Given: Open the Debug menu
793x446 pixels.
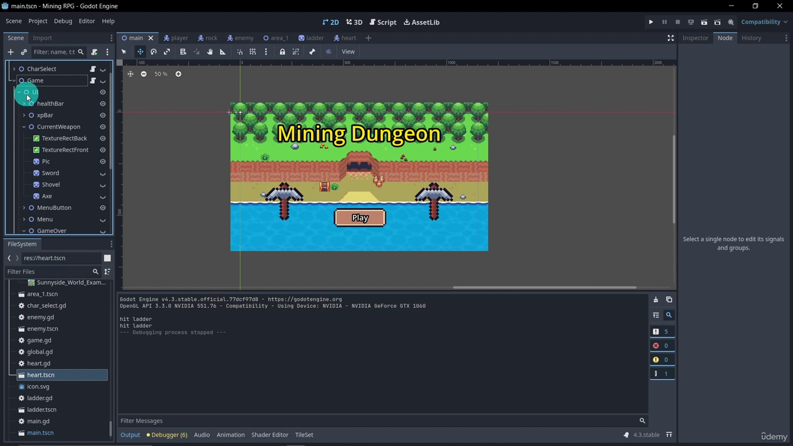Looking at the screenshot, I should click(63, 21).
